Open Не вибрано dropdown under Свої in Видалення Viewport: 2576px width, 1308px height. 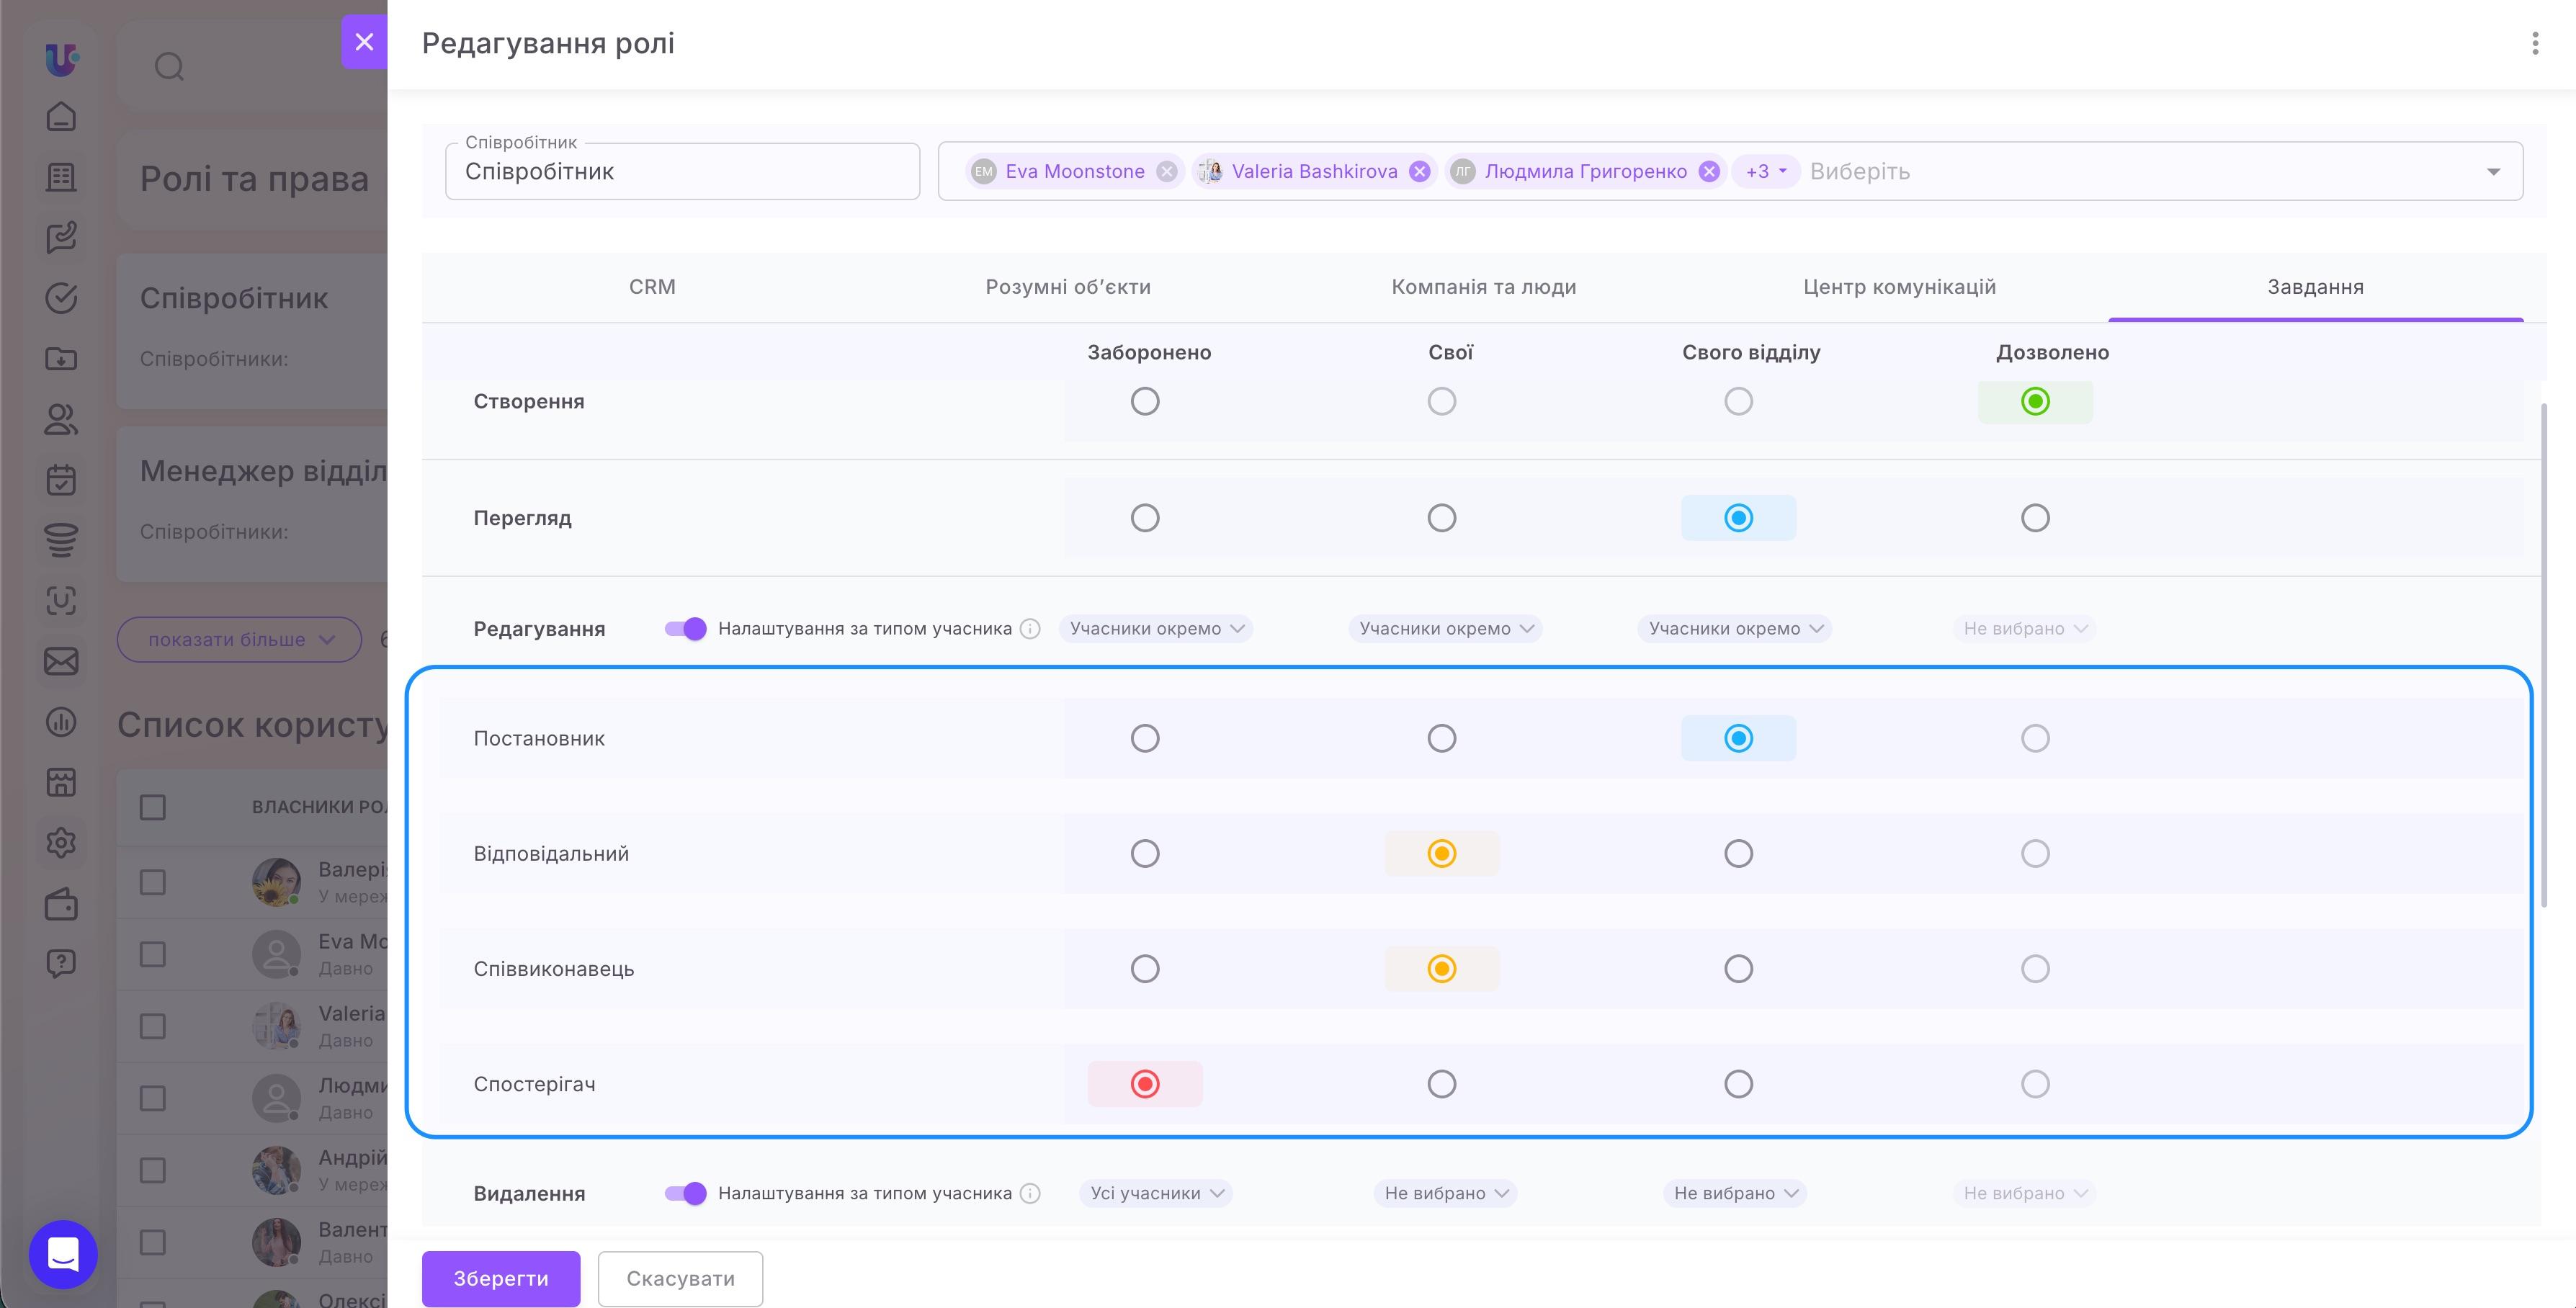coord(1445,1193)
